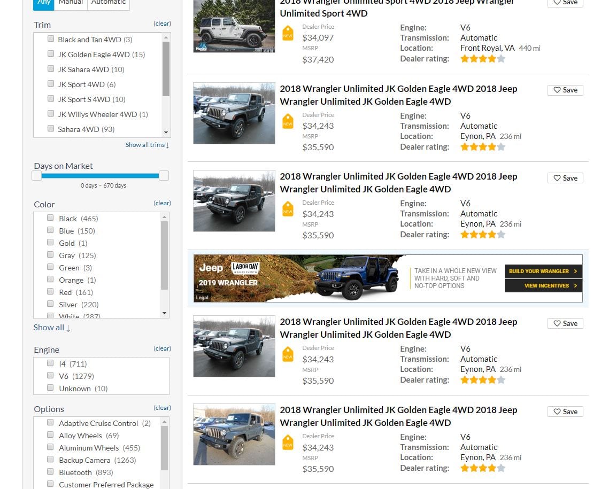Clear the Options filter
The width and height of the screenshot is (601, 489).
[162, 408]
